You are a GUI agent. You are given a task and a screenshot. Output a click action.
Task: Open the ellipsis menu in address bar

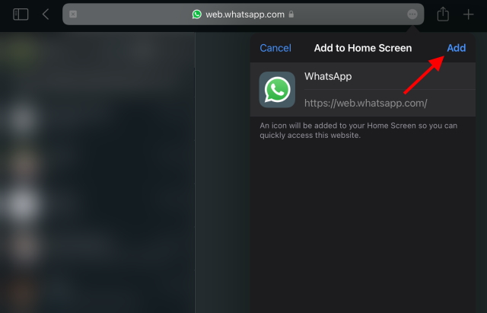click(412, 14)
